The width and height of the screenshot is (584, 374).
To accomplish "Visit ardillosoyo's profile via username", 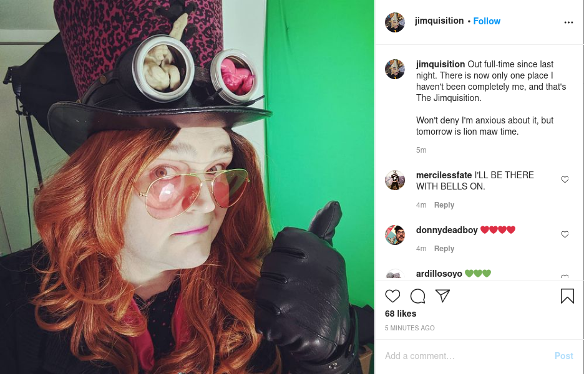I will pyautogui.click(x=439, y=274).
